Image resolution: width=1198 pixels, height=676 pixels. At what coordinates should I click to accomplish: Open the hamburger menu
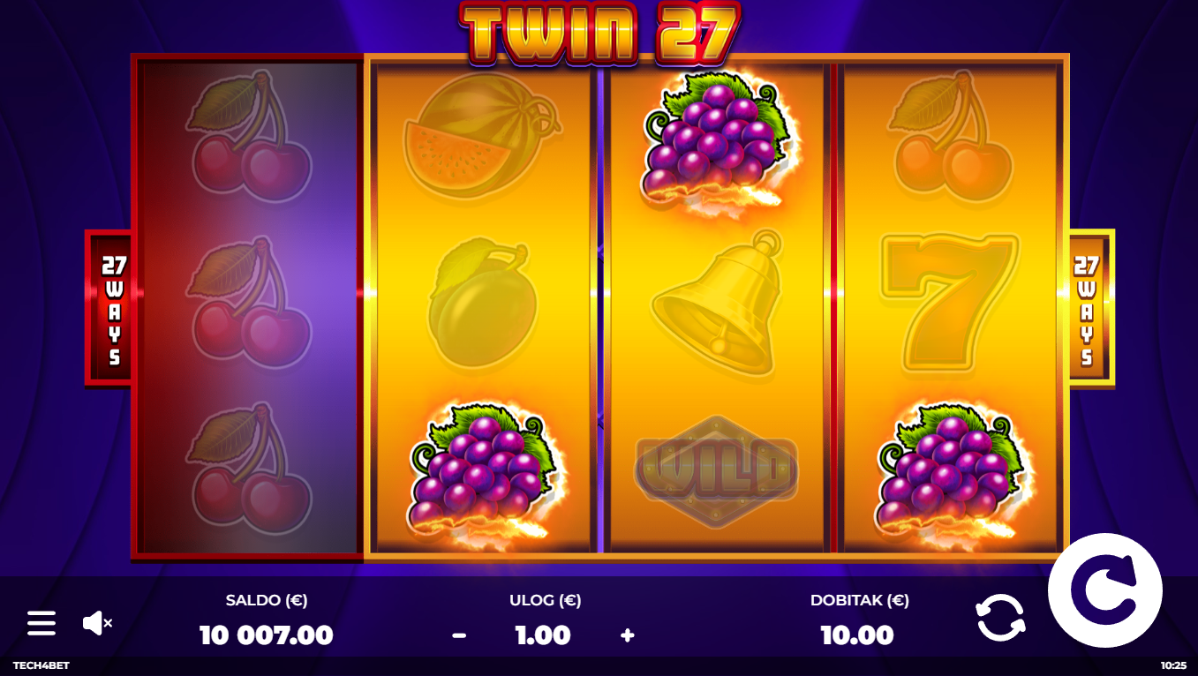41,623
